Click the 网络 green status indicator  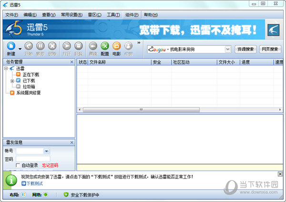[x=46, y=195]
